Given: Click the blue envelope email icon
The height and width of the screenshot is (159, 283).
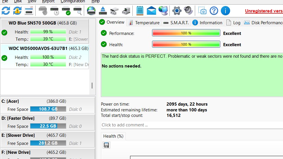Looking at the screenshot, I should 151,11.
